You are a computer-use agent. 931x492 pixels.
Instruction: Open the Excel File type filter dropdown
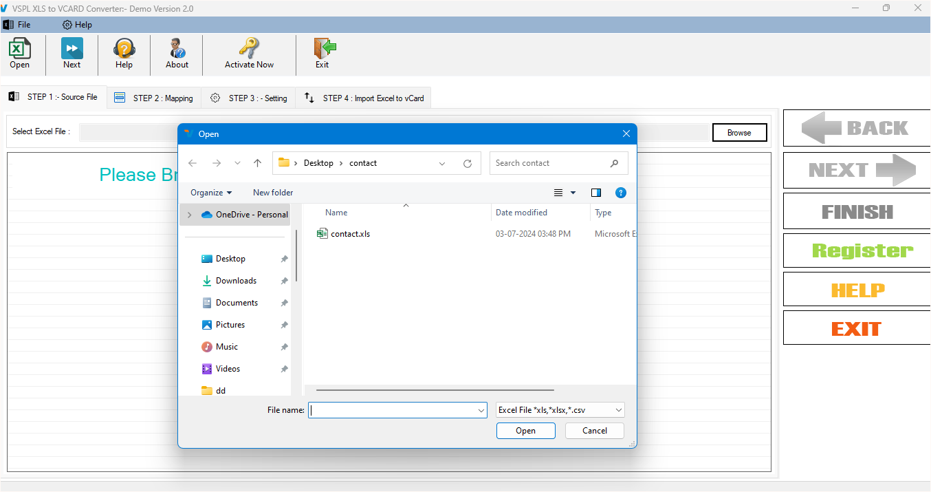[x=560, y=410]
